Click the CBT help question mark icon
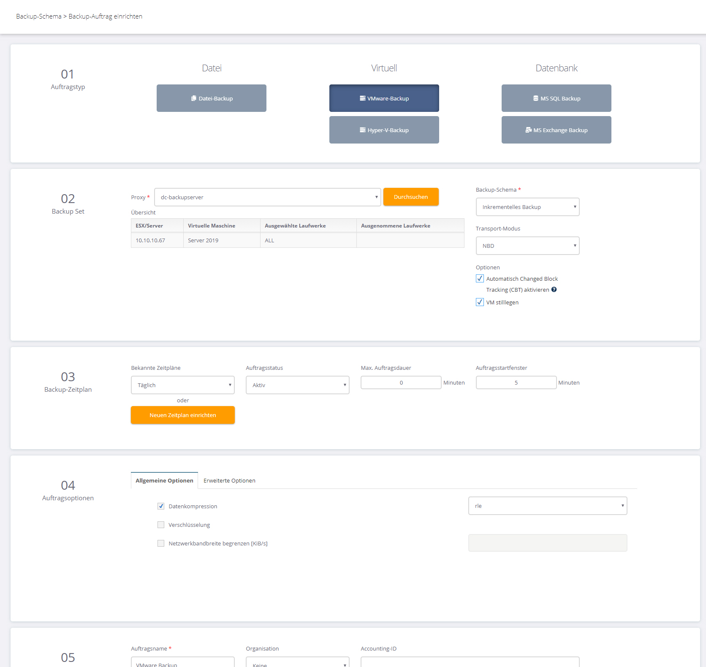 click(x=554, y=290)
